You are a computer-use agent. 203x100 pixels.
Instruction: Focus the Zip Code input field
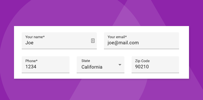(x=155, y=64)
